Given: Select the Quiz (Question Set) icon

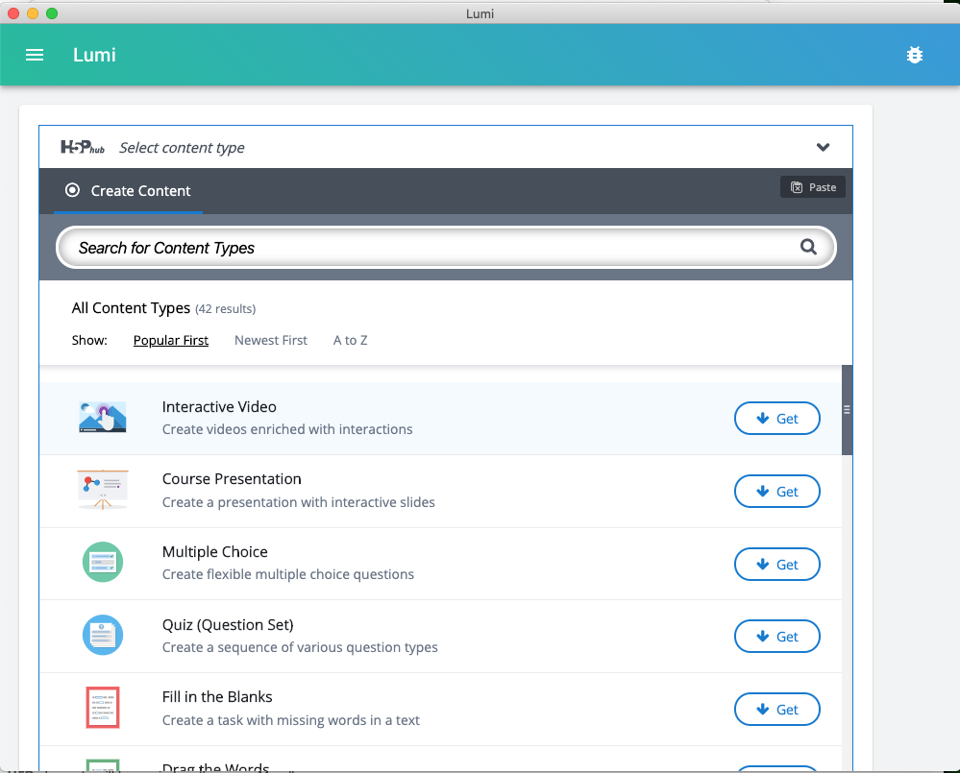Looking at the screenshot, I should (x=103, y=635).
